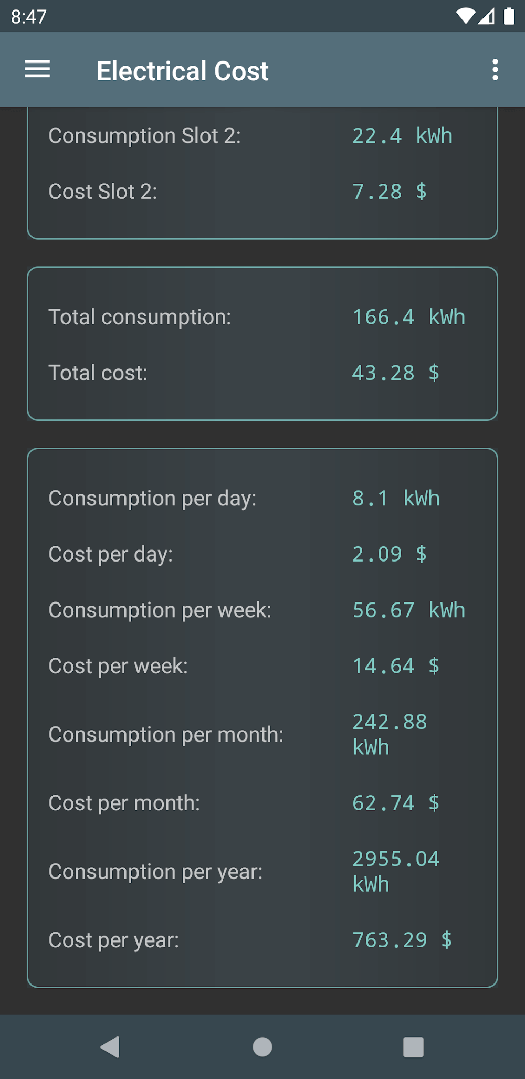Viewport: 525px width, 1079px height.
Task: Tap the Total cost value 43.28 $
Action: coord(395,373)
